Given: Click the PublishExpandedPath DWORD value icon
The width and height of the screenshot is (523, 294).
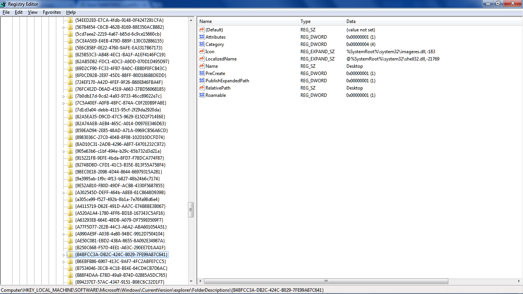Looking at the screenshot, I should (x=202, y=80).
